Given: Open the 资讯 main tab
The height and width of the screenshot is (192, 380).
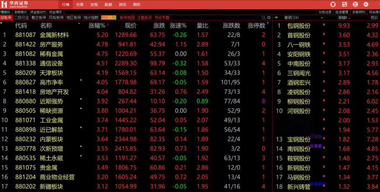Looking at the screenshot, I should [x=123, y=5].
